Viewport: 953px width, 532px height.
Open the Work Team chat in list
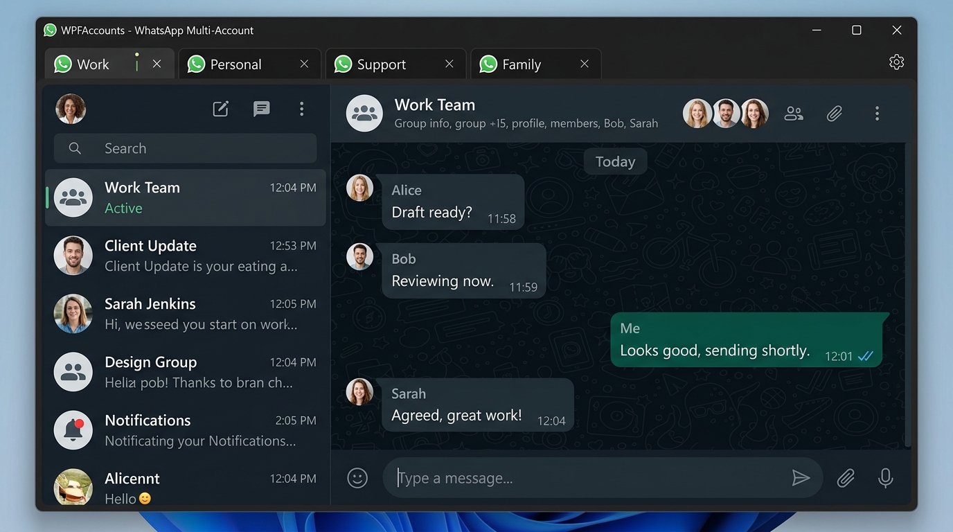[185, 197]
